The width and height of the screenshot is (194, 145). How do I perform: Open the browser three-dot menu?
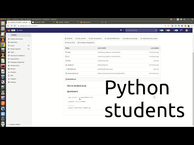click(x=192, y=26)
